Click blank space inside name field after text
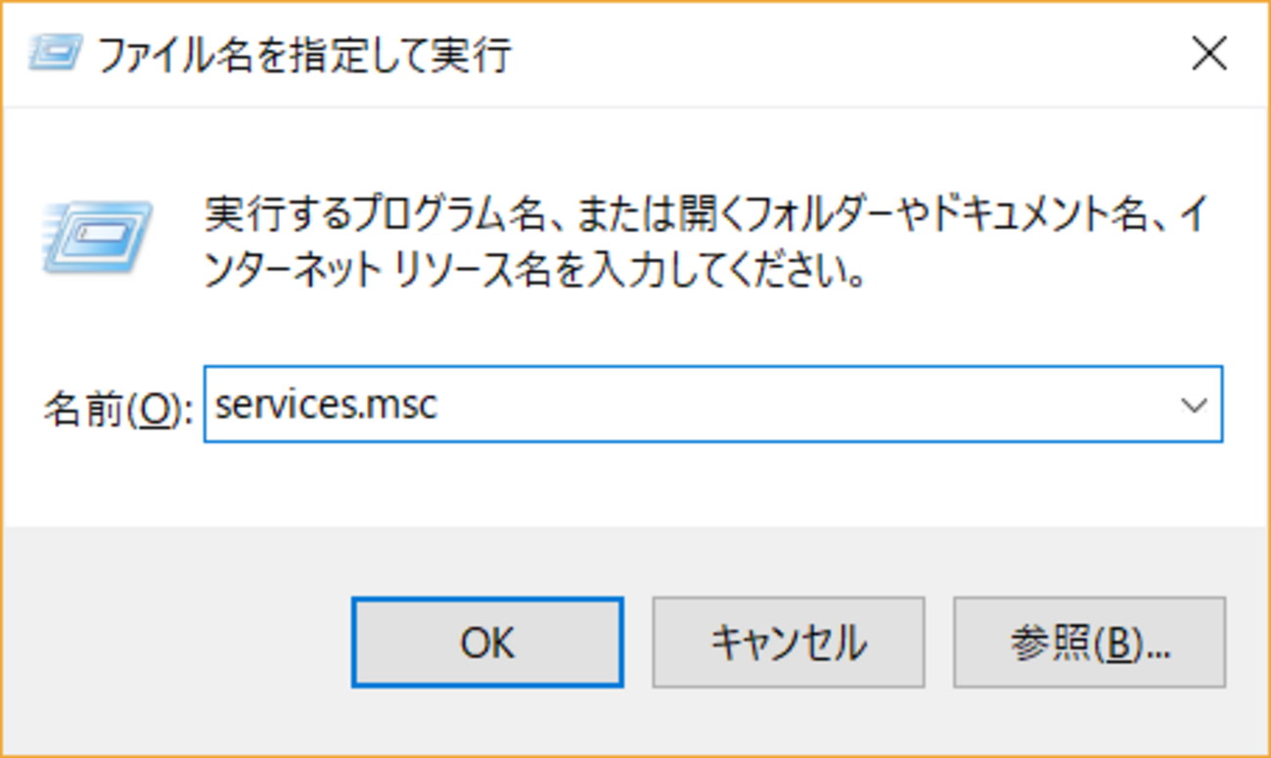The height and width of the screenshot is (758, 1271). 802,405
